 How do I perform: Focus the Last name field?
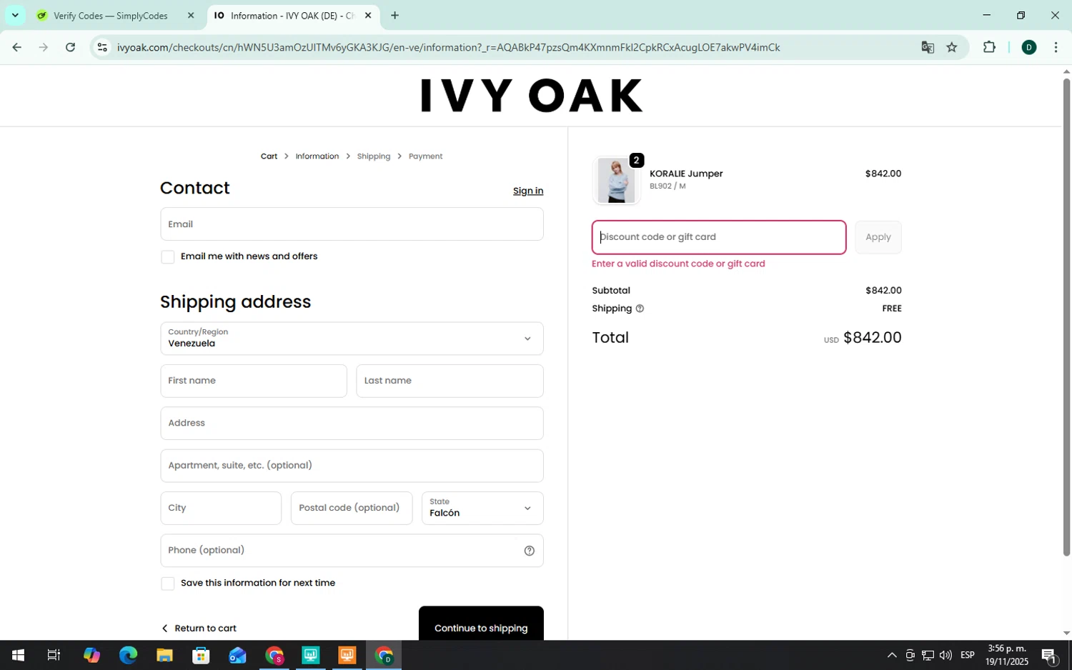click(x=450, y=381)
